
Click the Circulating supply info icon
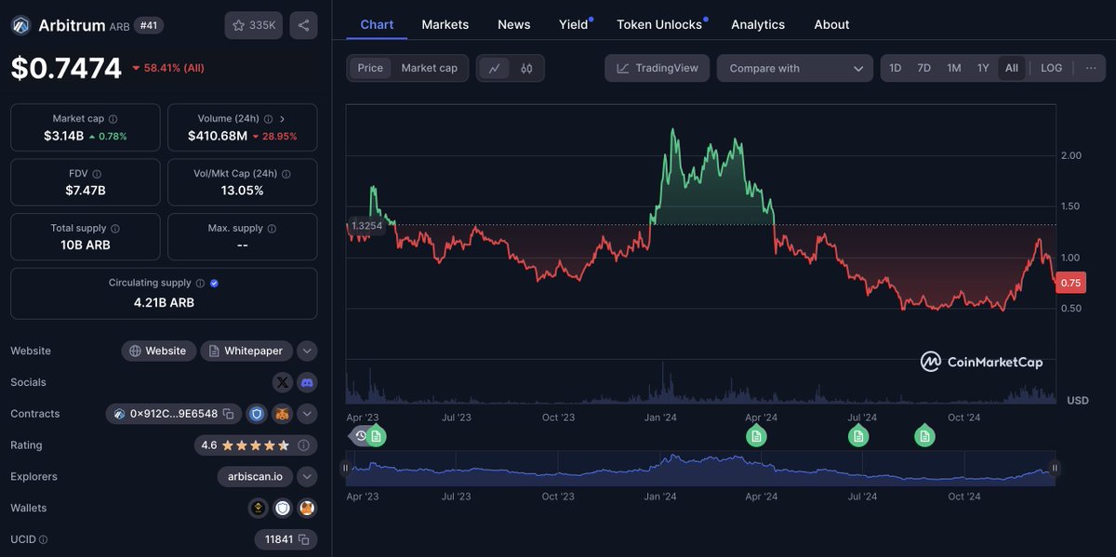tap(200, 283)
